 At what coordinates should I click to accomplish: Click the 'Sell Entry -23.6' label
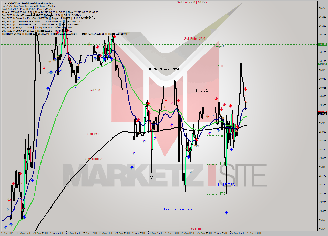coord(194,39)
